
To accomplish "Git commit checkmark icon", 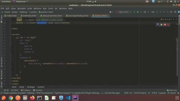I will (x=161, y=12).
